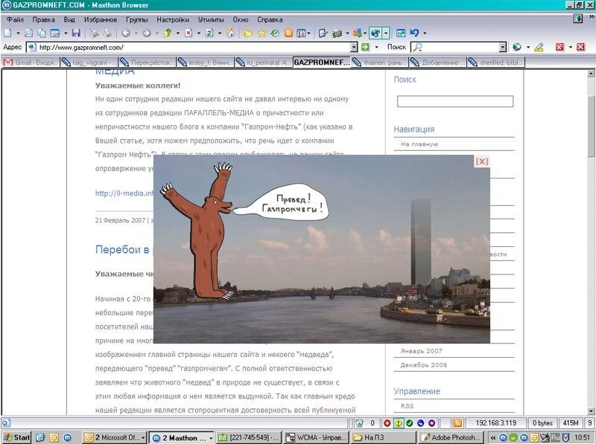The width and height of the screenshot is (596, 444).
Task: Click the green checkmark status bar icon
Action: click(409, 422)
